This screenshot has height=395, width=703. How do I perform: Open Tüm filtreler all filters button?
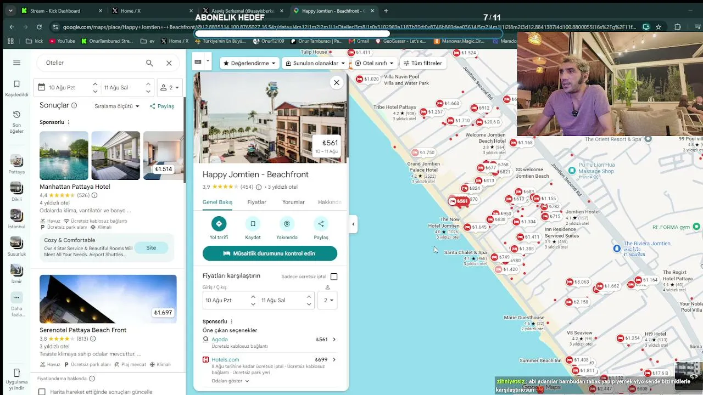(422, 63)
